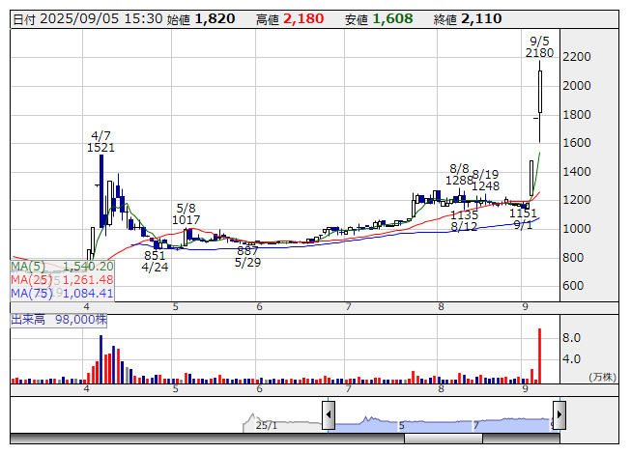Click the 9/5 2180 high price label
Screen dimensions: 631x454
tap(539, 47)
